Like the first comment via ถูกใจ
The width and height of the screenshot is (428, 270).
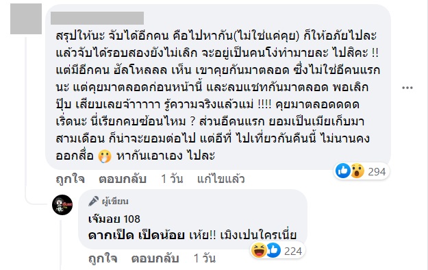[x=70, y=179]
